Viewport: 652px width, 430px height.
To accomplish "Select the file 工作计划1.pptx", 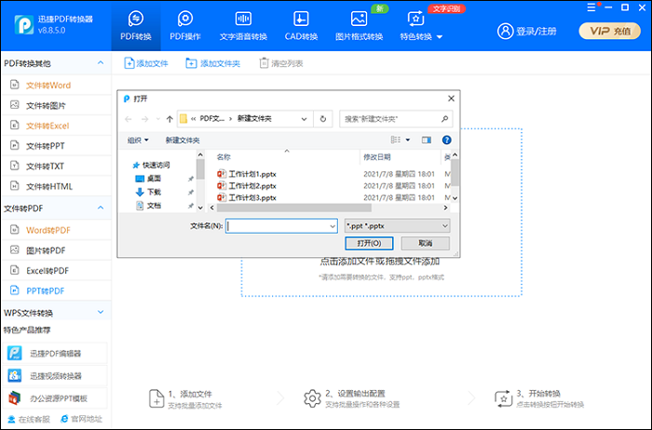I will (247, 174).
